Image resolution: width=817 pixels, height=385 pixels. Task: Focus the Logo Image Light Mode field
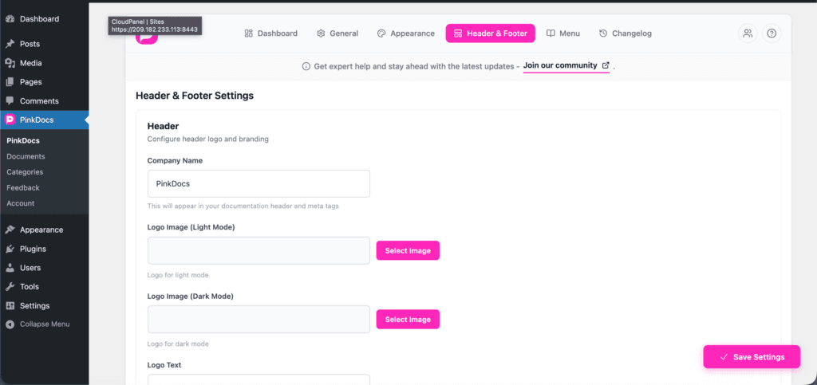(259, 250)
